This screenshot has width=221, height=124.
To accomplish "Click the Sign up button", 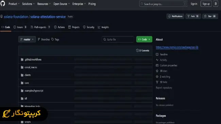I will click(x=206, y=4).
